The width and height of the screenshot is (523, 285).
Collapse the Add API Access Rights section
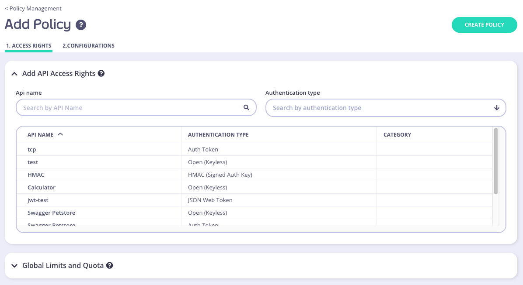14,73
